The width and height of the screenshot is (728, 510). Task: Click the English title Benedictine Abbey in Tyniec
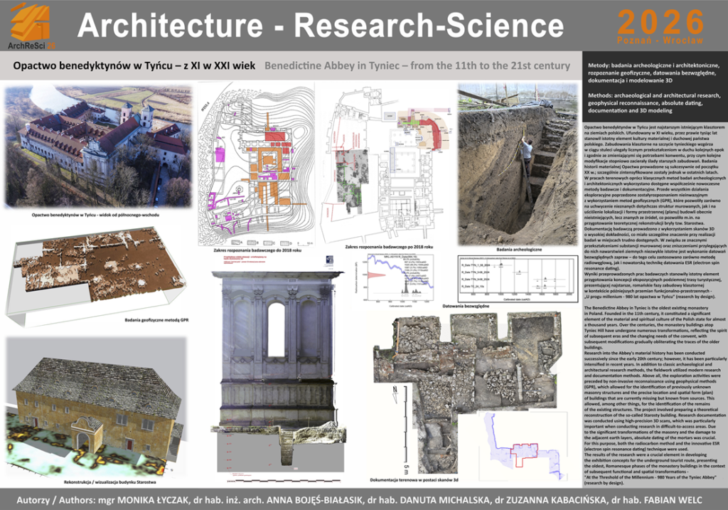tap(417, 66)
